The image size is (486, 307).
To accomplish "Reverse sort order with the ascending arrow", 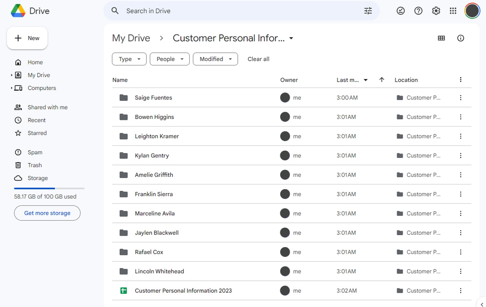I will coord(382,80).
